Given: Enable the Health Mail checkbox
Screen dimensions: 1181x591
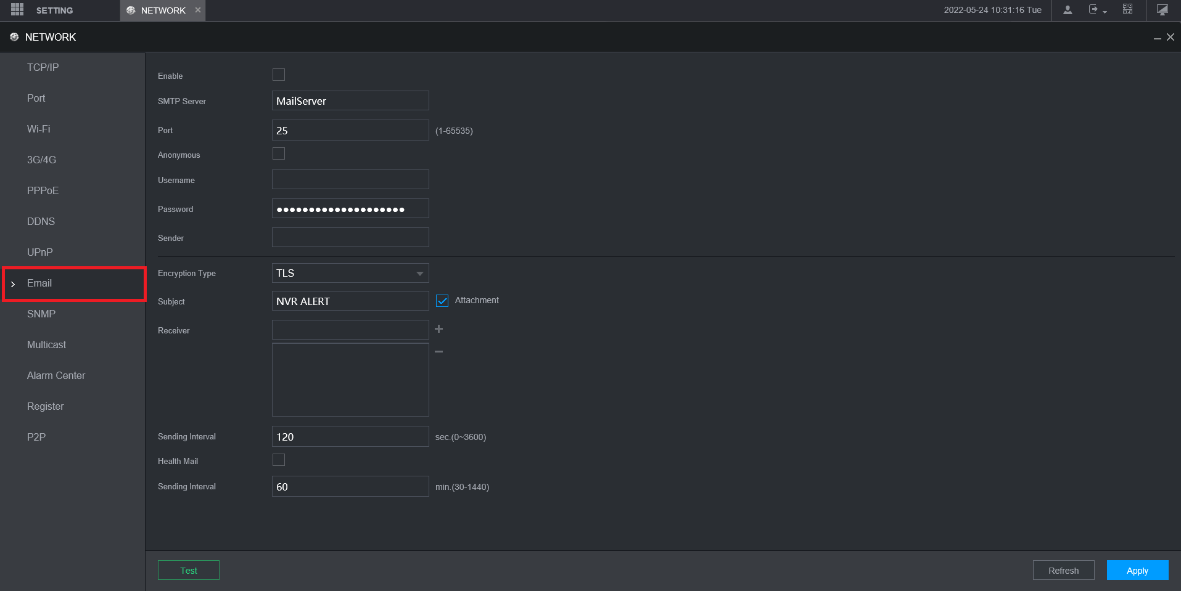Looking at the screenshot, I should (279, 460).
